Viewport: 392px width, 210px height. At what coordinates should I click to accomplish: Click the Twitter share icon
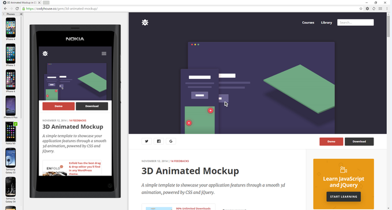point(146,142)
